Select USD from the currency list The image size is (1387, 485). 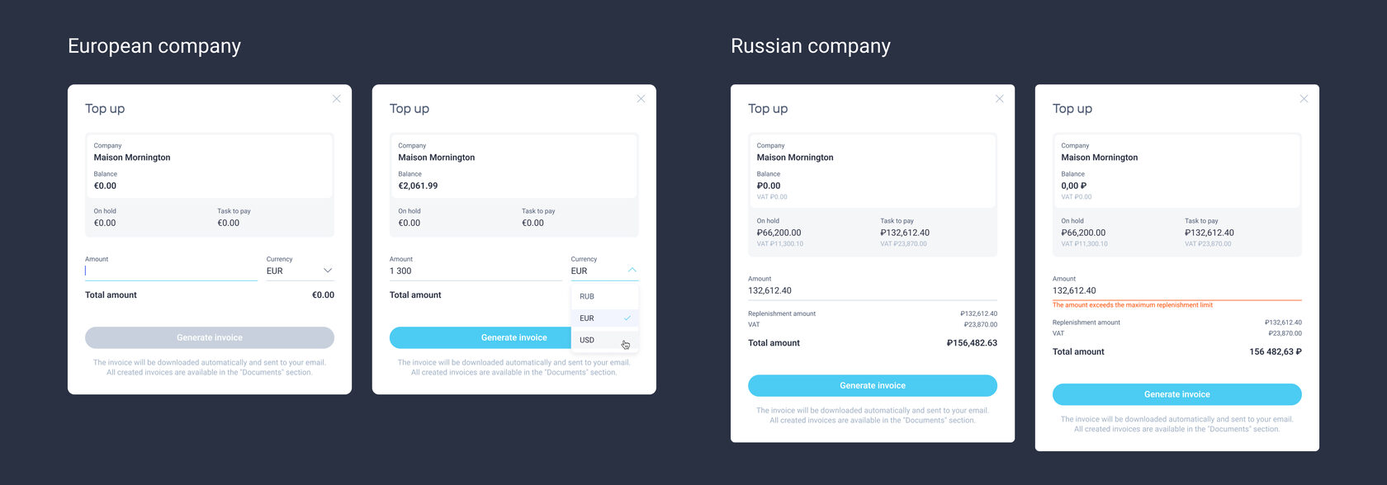coord(587,340)
